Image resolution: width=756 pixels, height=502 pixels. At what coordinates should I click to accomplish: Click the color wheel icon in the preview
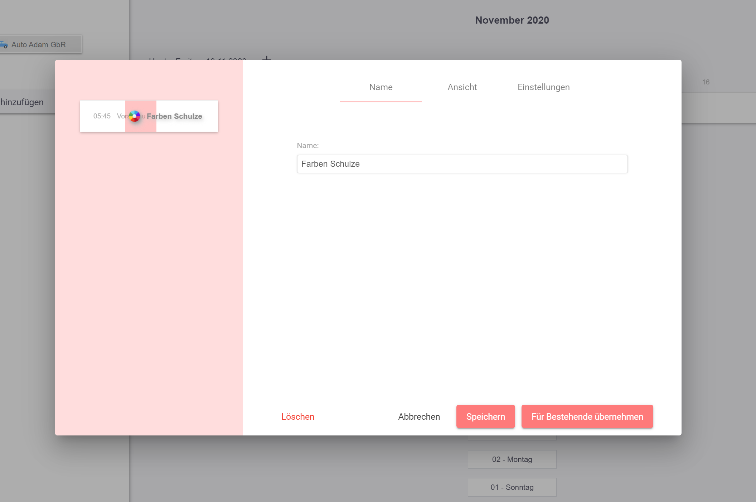click(135, 116)
